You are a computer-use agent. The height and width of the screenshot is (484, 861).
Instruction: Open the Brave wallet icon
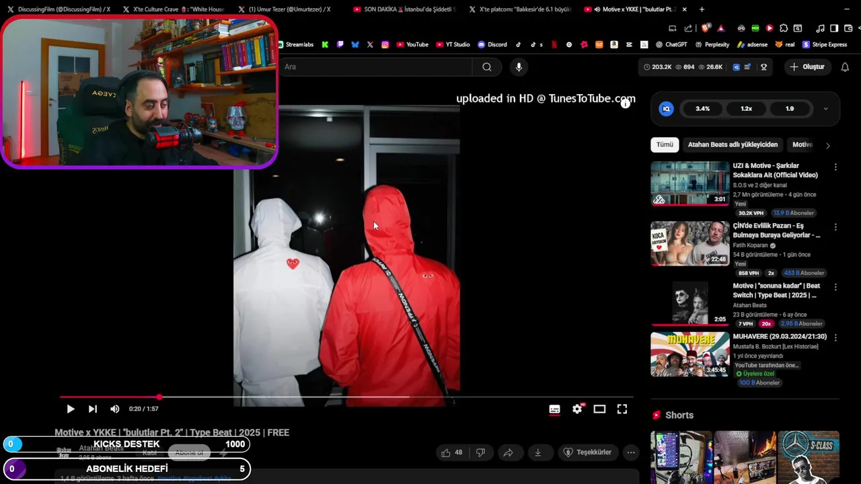tap(848, 28)
